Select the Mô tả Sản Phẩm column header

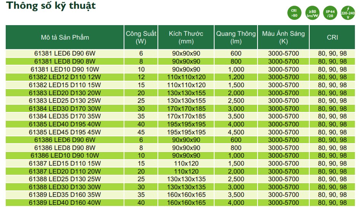pyautogui.click(x=65, y=37)
